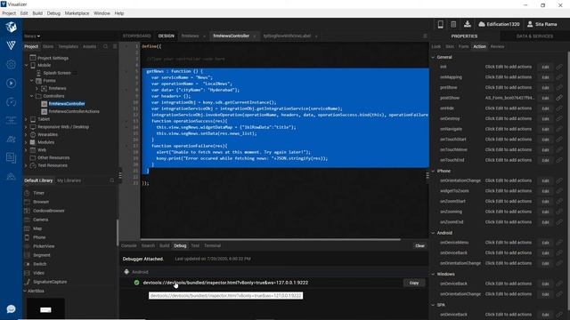Image resolution: width=570 pixels, height=320 pixels.
Task: Select the Timer widget in Default Library
Action: click(x=38, y=193)
